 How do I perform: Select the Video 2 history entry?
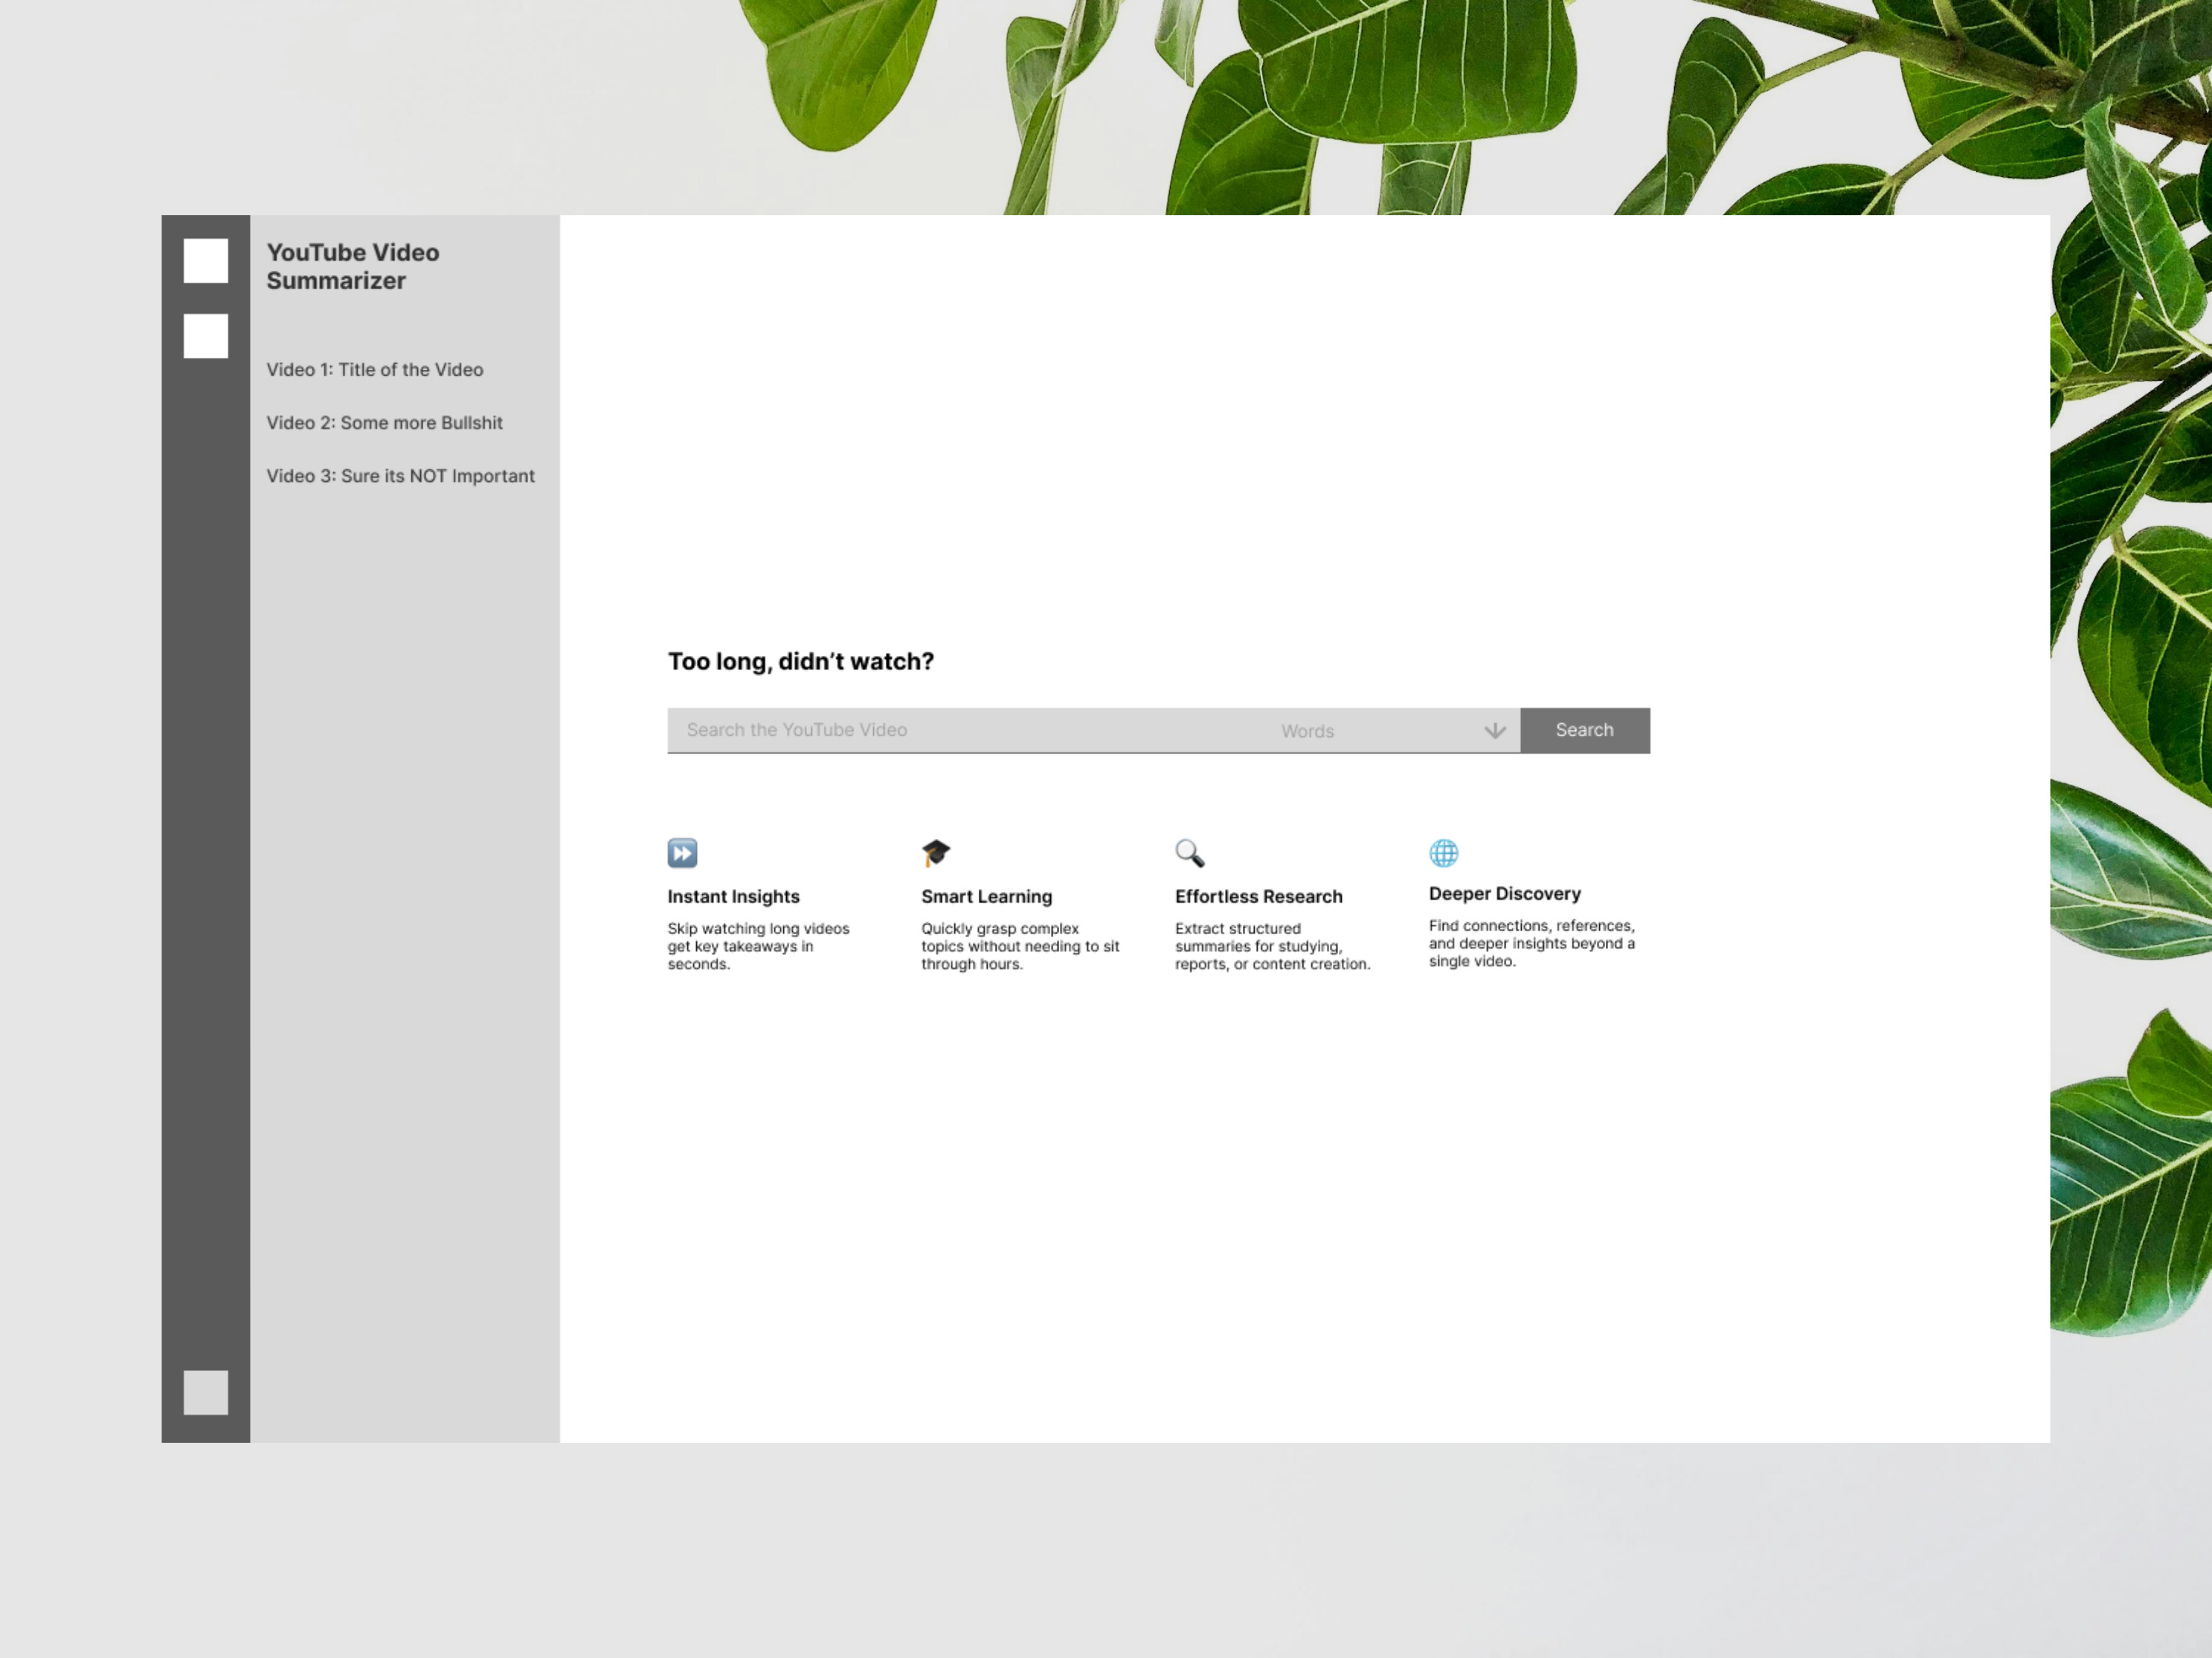[384, 423]
